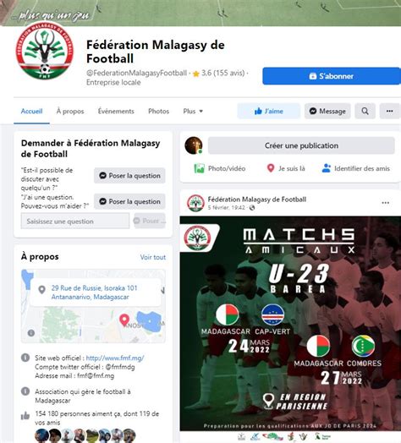This screenshot has height=443, width=401.
Task: Click the map info circle icon
Action: pyautogui.click(x=31, y=333)
